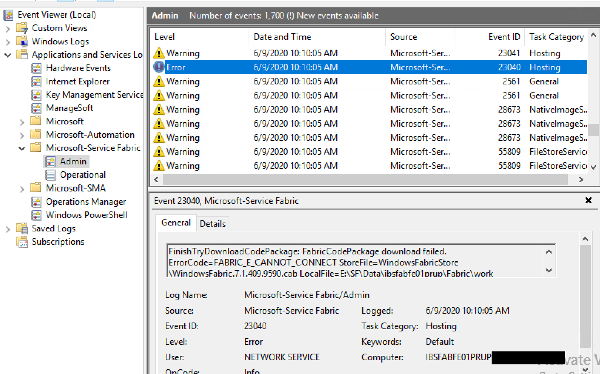Click warning icon of first 2561 General row
The width and height of the screenshot is (600, 374).
(x=159, y=81)
